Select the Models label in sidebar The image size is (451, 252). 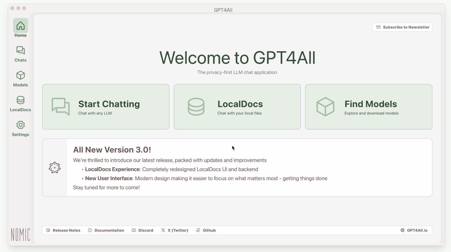click(20, 85)
